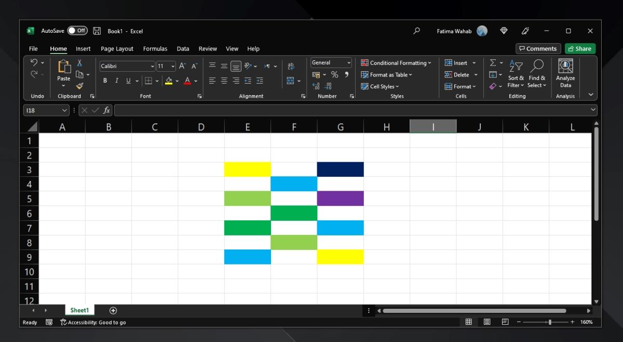Click the Cut scissors icon
This screenshot has width=623, height=342.
(79, 63)
